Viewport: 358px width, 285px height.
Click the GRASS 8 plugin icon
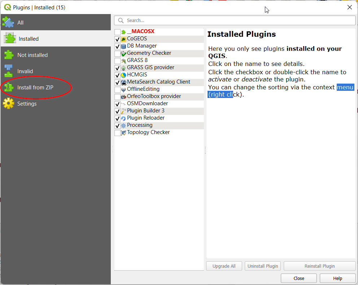(x=123, y=61)
